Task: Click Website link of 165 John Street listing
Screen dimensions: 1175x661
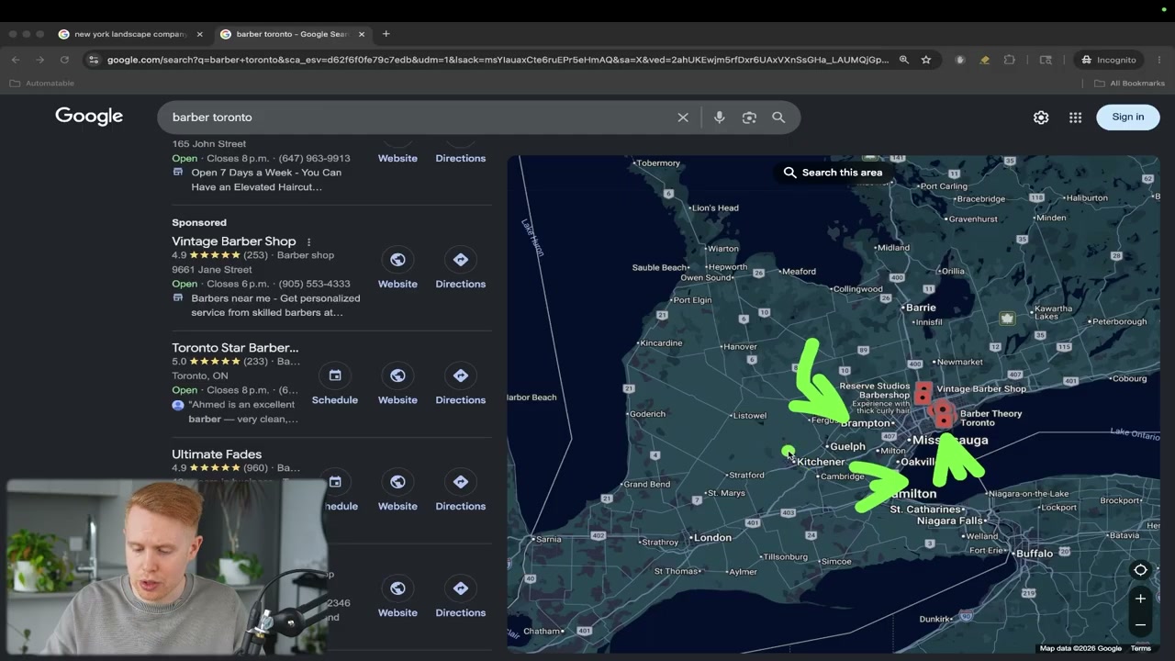Action: point(397,158)
